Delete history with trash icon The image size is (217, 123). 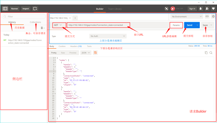click(x=42, y=28)
